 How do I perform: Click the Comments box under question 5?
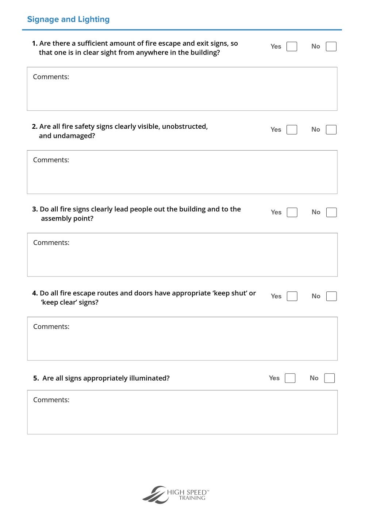point(182,412)
